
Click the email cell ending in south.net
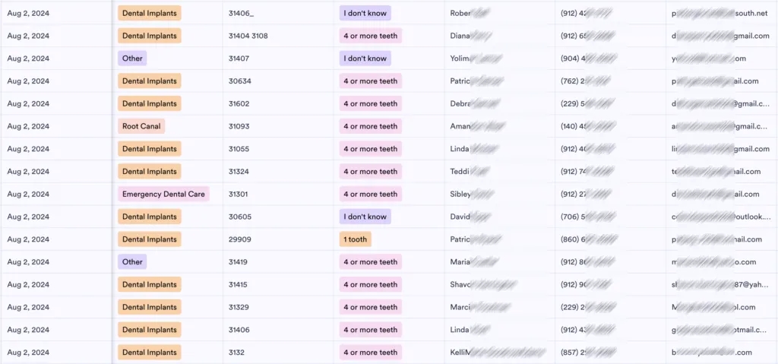722,13
